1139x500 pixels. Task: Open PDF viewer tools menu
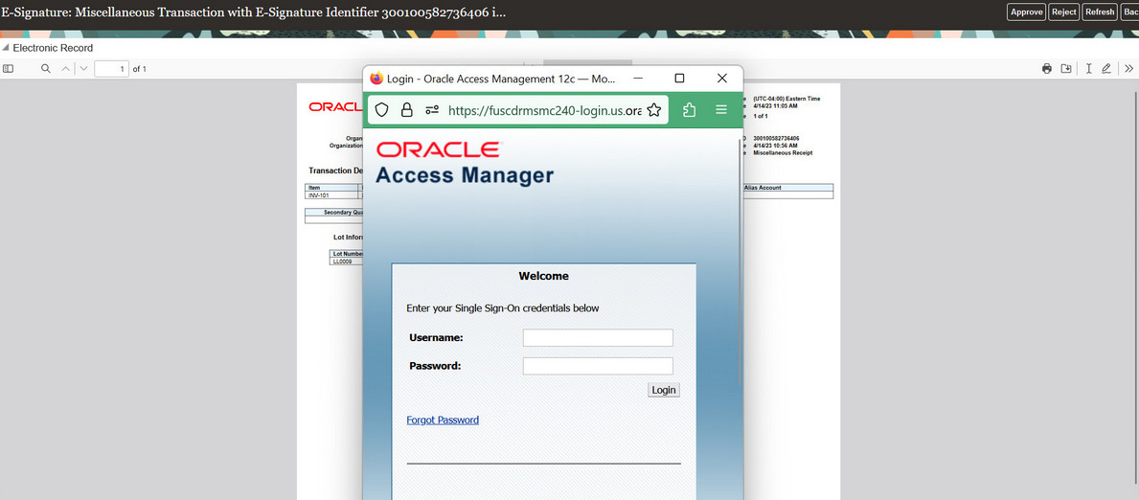1128,68
